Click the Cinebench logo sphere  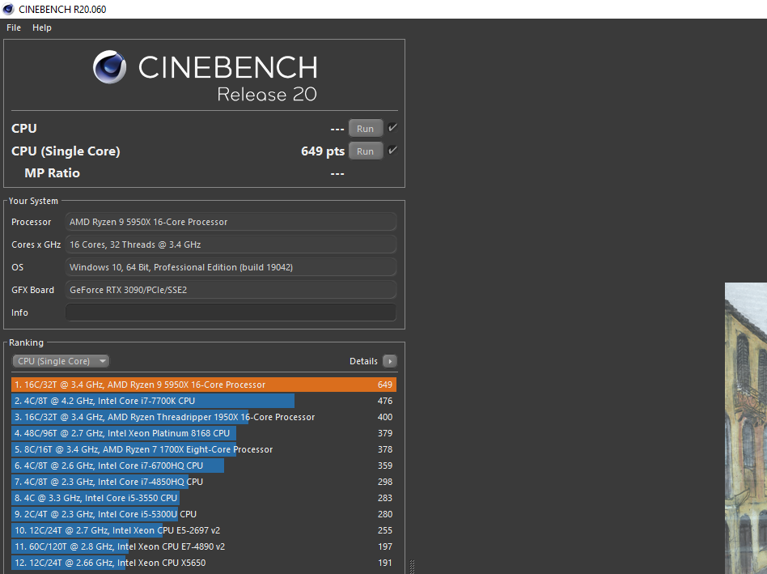click(x=109, y=67)
